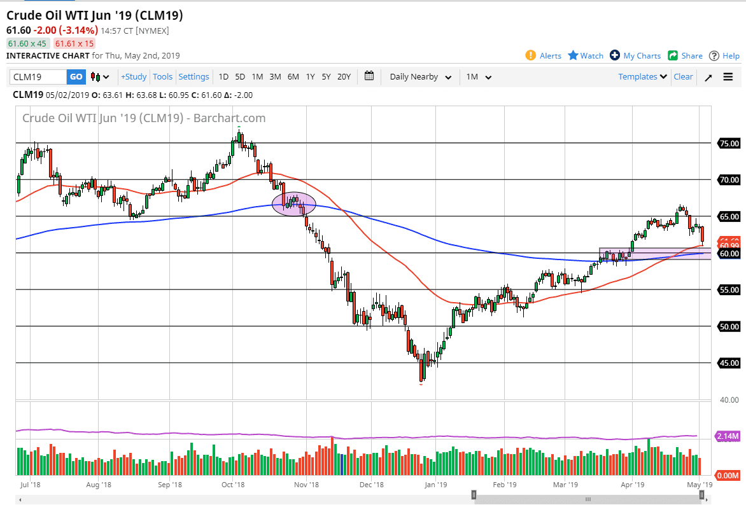Click the pop-out chart arrow icon
746x505 pixels.
[x=708, y=76]
